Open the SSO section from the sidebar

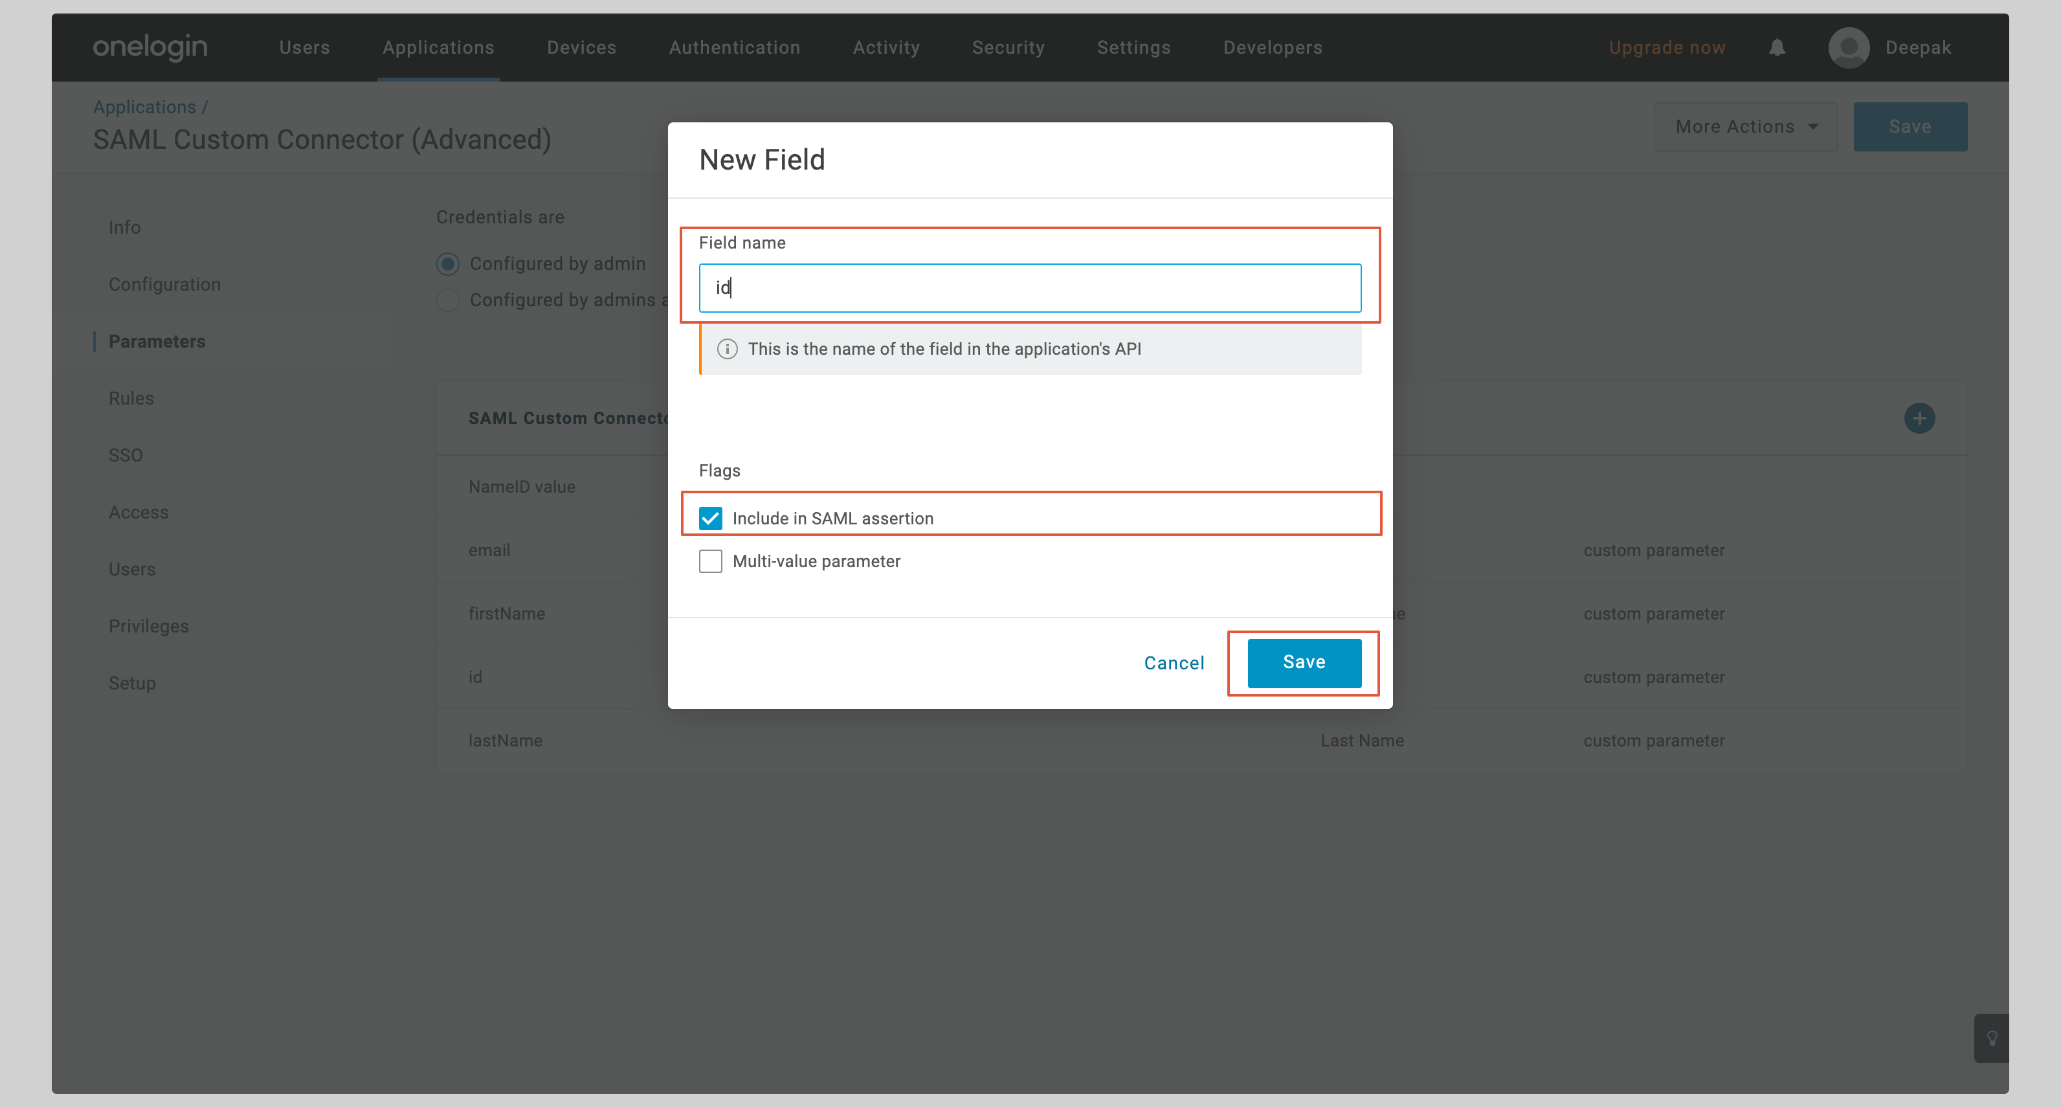click(x=126, y=454)
